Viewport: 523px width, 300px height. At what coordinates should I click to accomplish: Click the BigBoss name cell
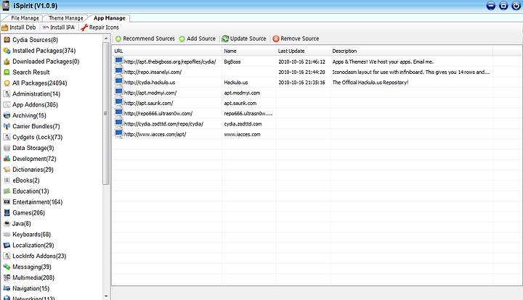pyautogui.click(x=232, y=62)
